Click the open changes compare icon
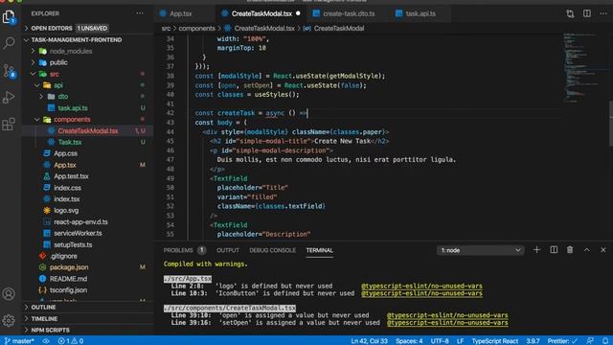 click(570, 13)
